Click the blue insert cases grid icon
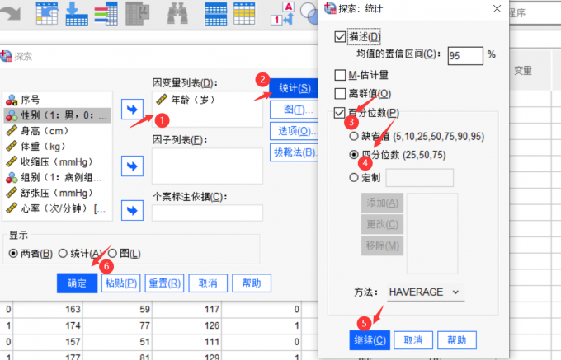 click(x=216, y=13)
